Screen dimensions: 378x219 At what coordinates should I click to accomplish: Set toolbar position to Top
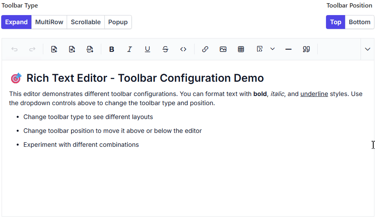click(x=336, y=22)
